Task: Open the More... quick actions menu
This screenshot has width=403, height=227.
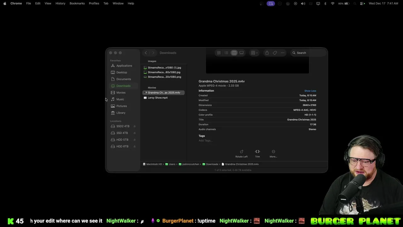Action: click(273, 154)
